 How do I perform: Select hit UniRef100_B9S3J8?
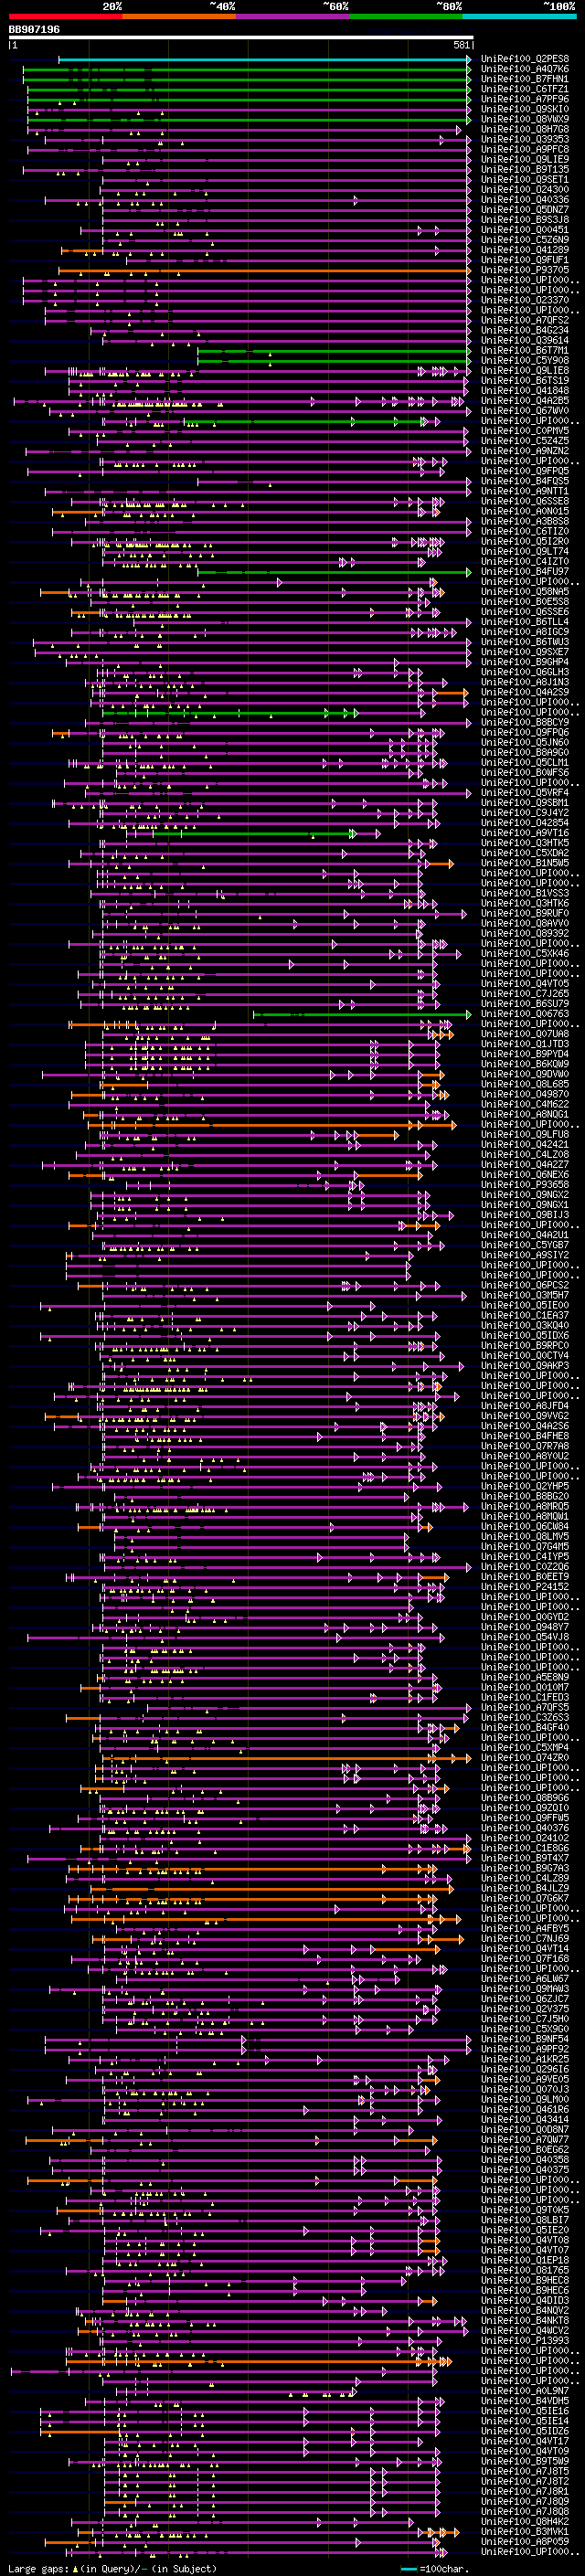524,220
